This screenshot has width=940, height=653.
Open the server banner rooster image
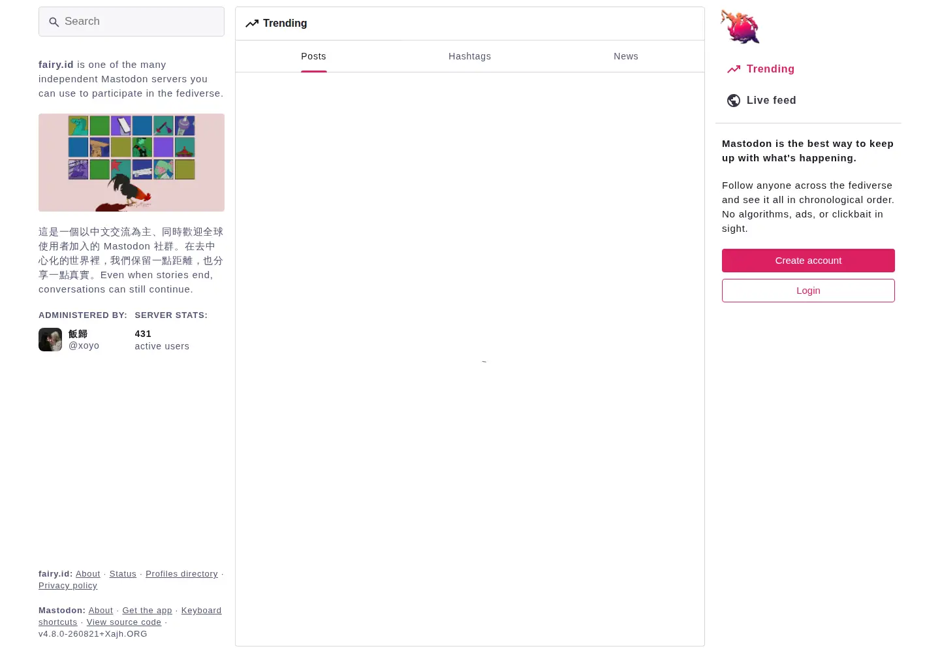click(131, 163)
